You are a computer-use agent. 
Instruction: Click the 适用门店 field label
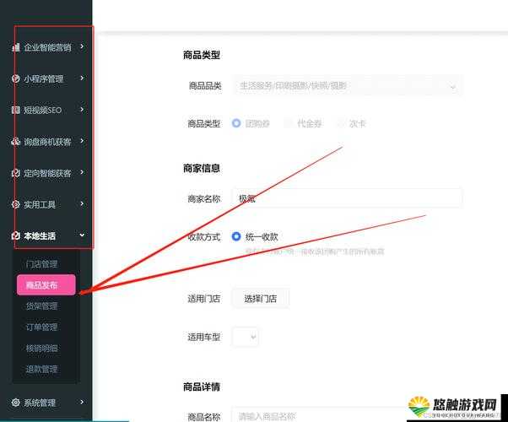(x=204, y=299)
